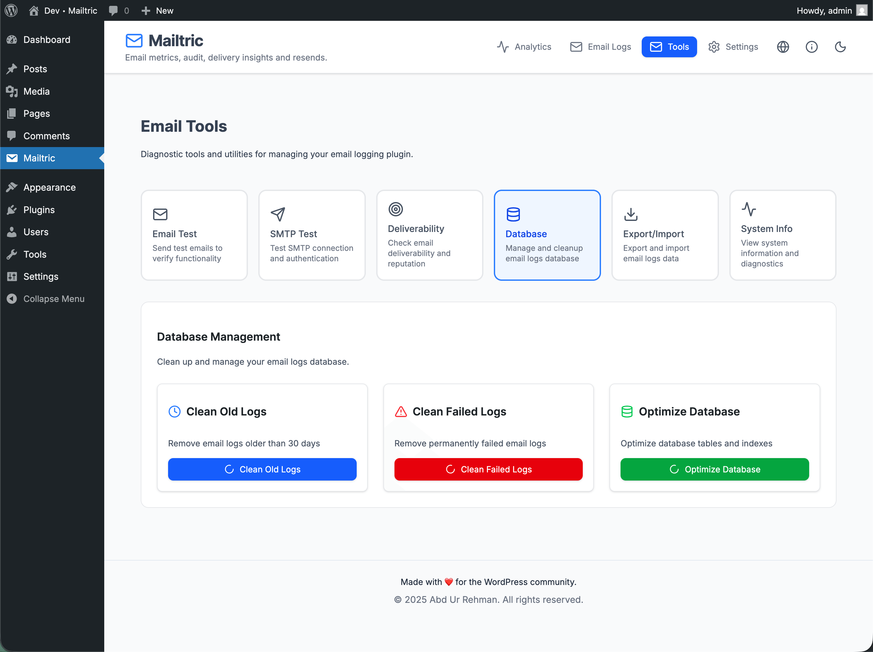Open the SMTP Test tool

pos(311,235)
